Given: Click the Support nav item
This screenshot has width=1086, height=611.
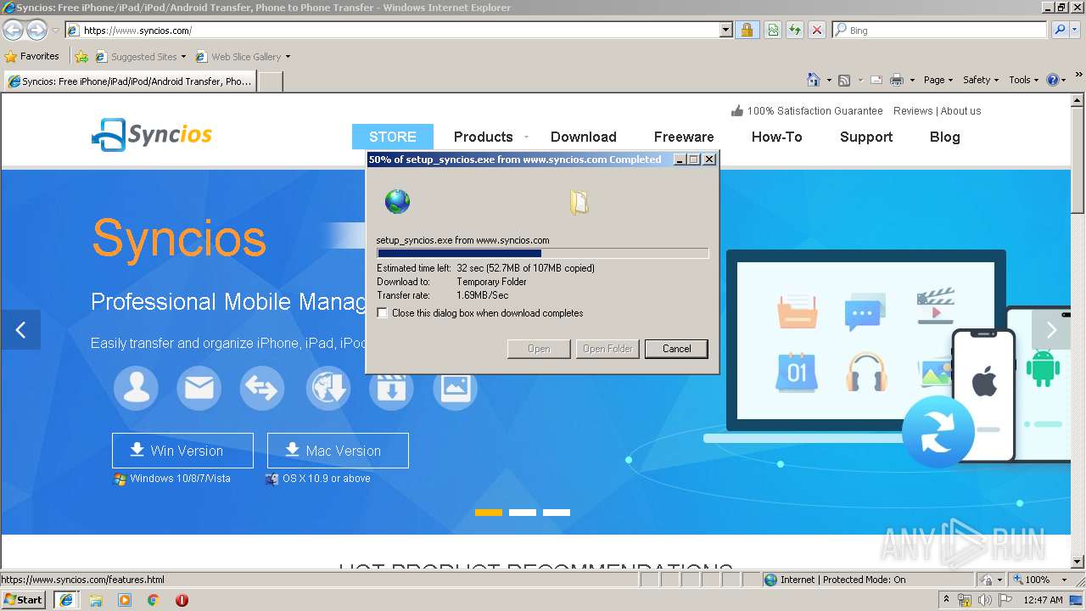Looking at the screenshot, I should click(866, 137).
